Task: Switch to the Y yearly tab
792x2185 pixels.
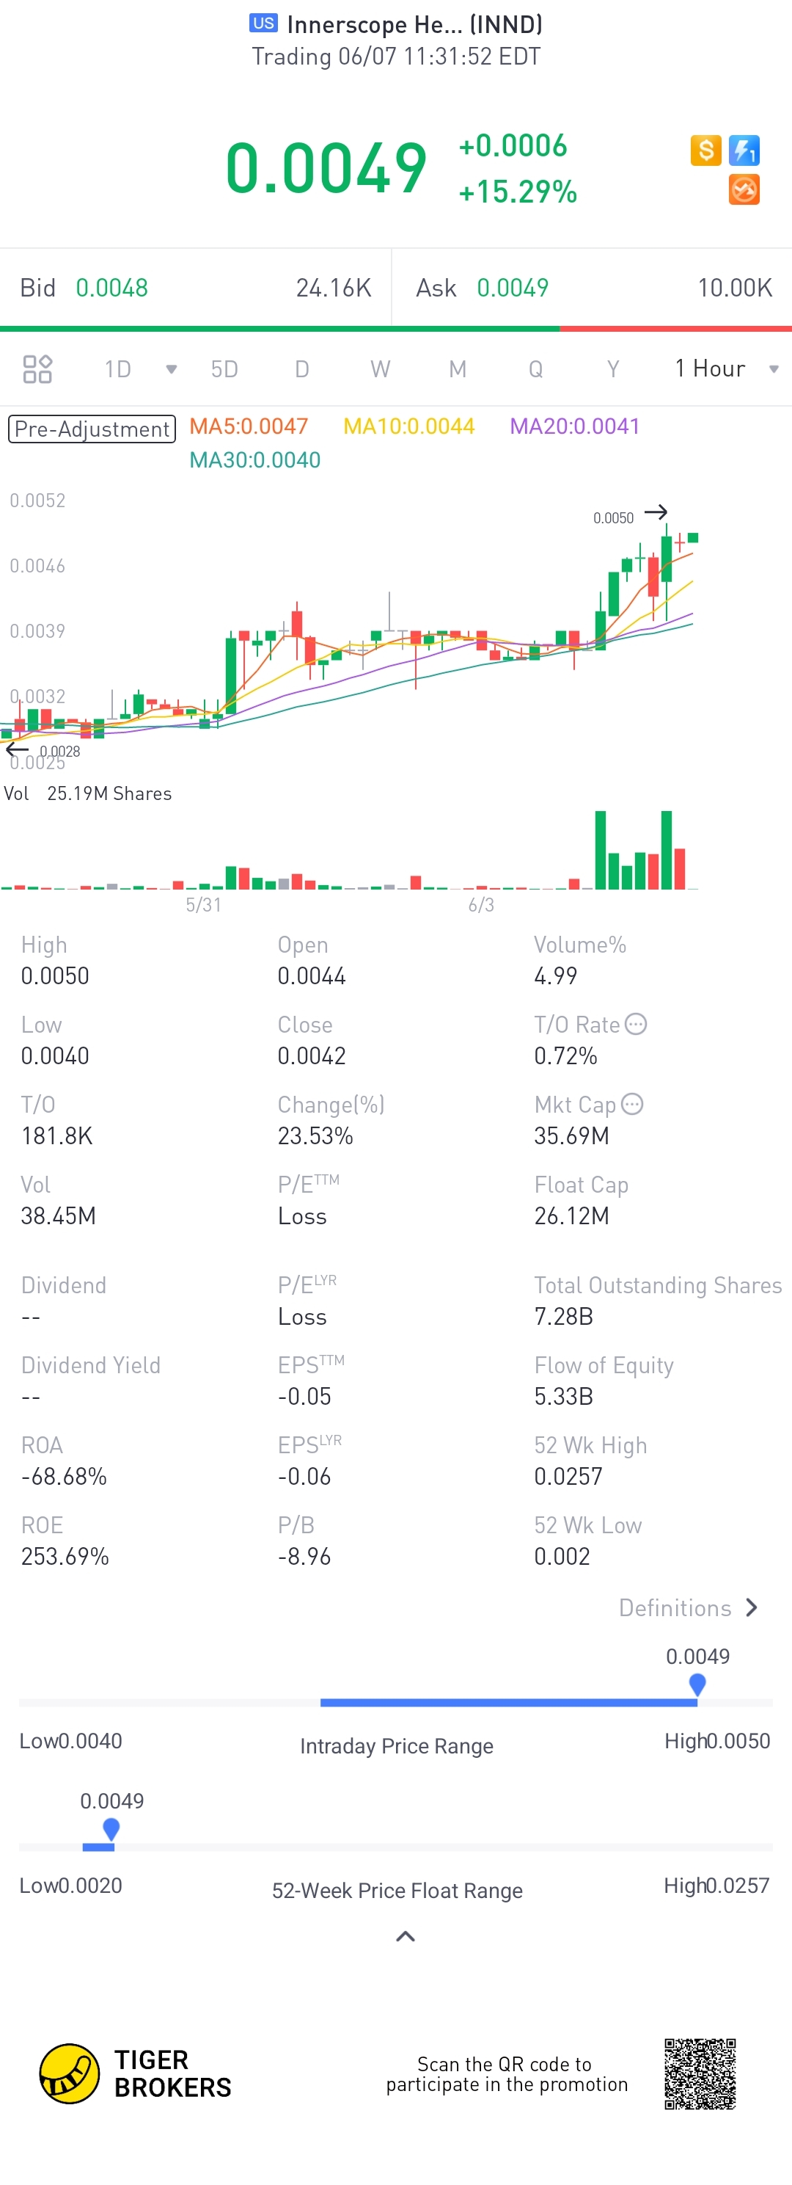Action: point(613,369)
